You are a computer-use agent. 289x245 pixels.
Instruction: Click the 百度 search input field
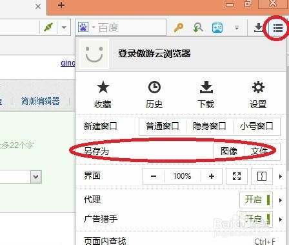point(131,28)
